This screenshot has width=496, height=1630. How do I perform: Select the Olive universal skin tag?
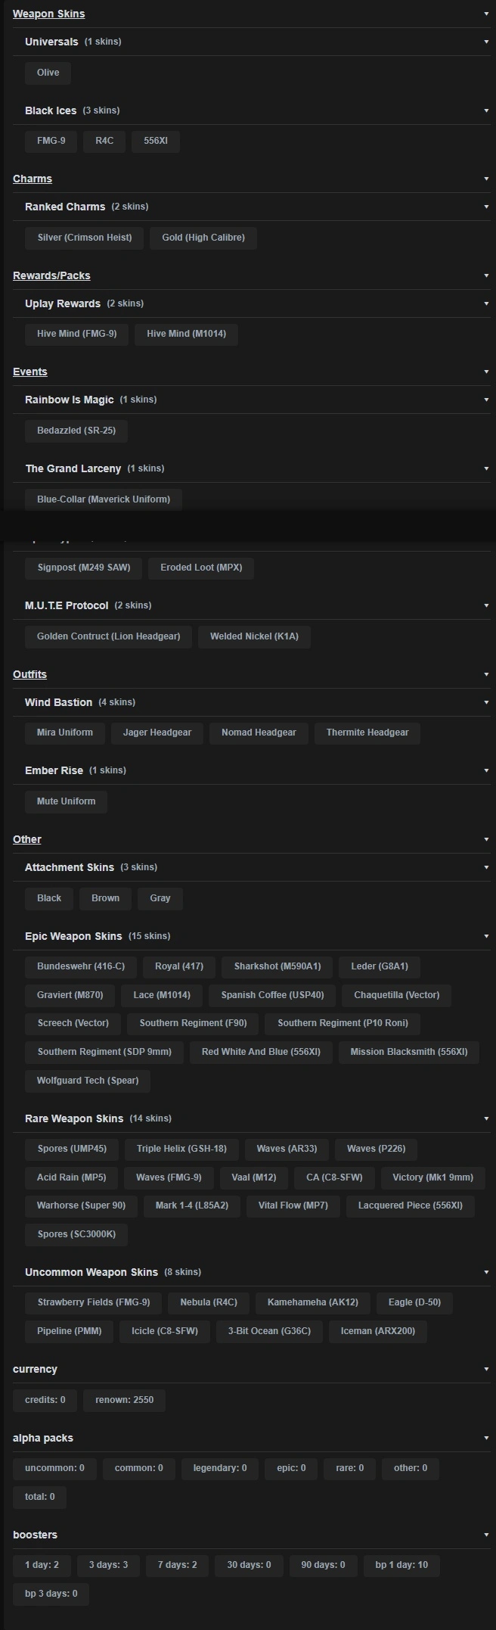(48, 73)
